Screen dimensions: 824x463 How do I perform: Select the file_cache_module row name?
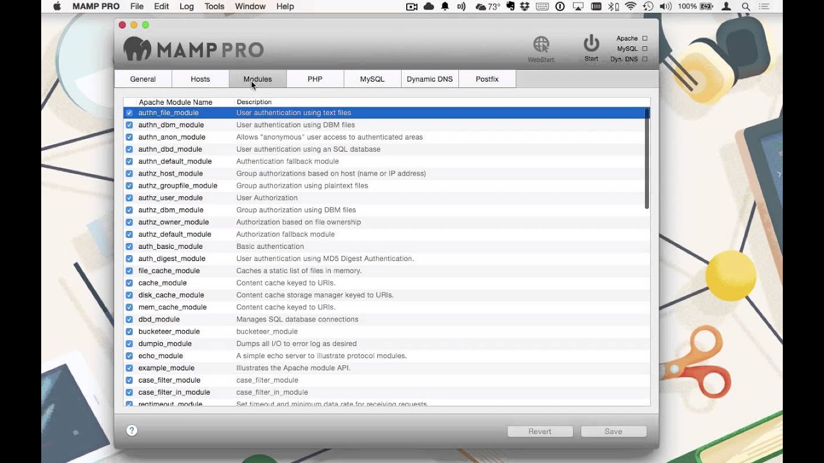coord(169,271)
